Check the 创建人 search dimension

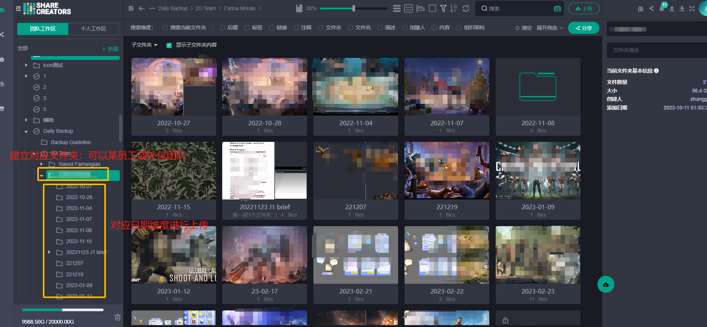(x=405, y=27)
